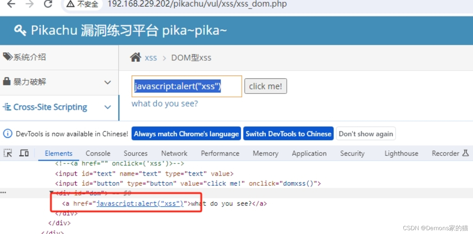Click the javascript:alert text input field
Screen dimensions: 473x234
[x=187, y=86]
